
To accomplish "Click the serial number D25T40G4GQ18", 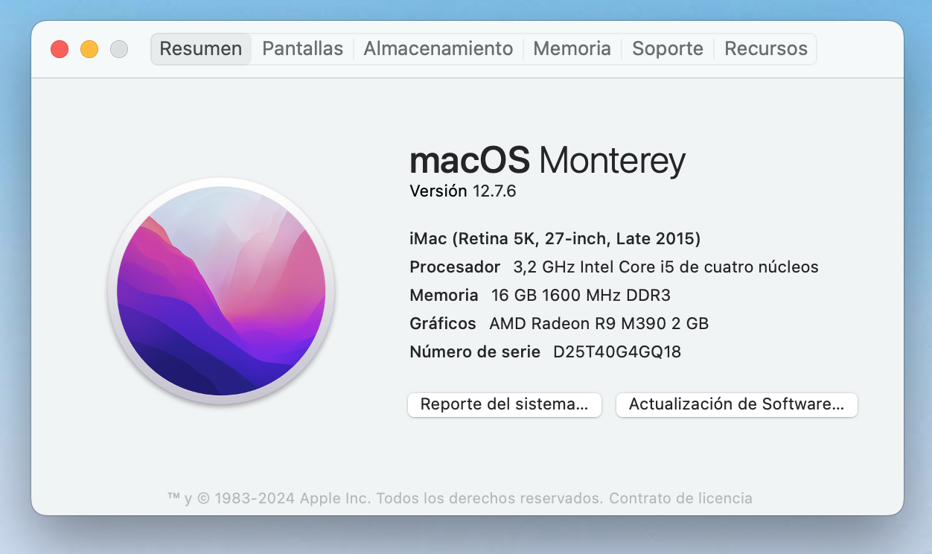I will (616, 352).
